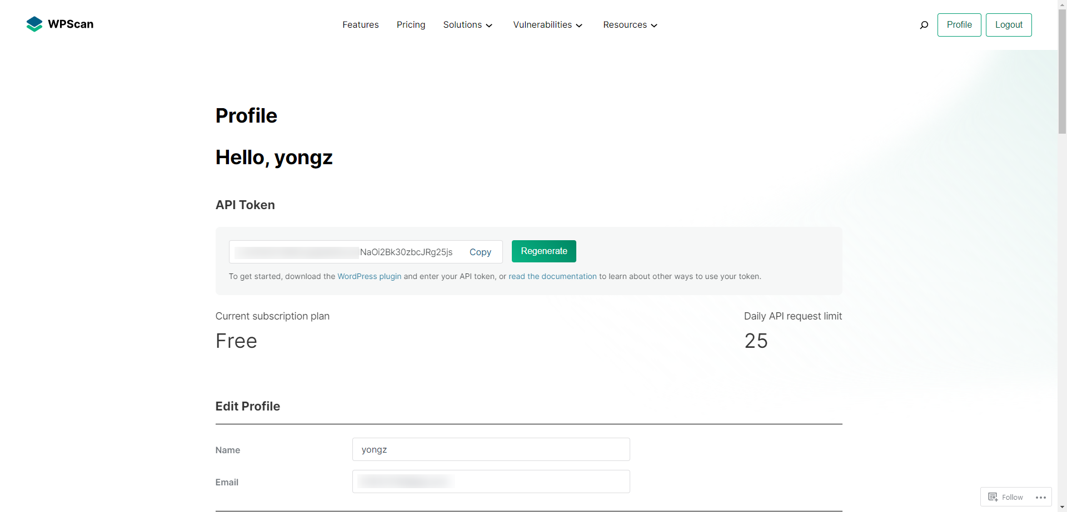This screenshot has width=1067, height=512.
Task: Click the 'Profile' page title heading
Action: pyautogui.click(x=246, y=115)
